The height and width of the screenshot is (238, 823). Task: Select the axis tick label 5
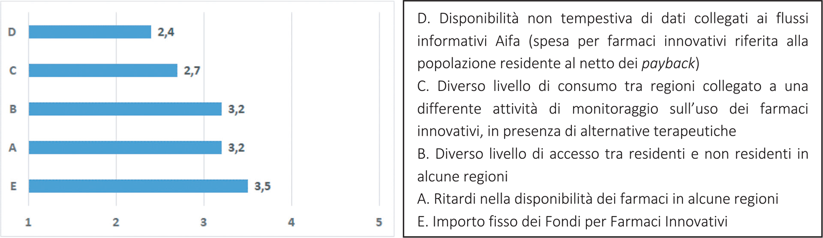[x=379, y=222]
